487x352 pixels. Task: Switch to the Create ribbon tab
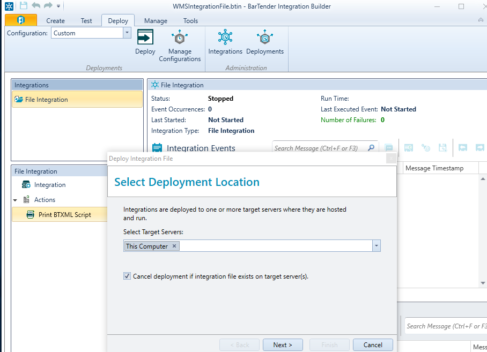(55, 21)
